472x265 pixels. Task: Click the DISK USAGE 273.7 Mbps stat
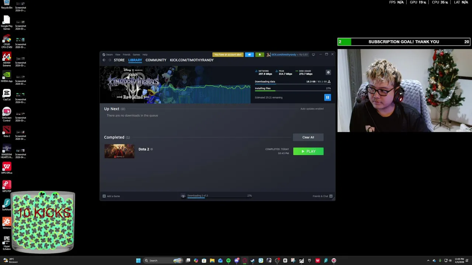pyautogui.click(x=304, y=73)
